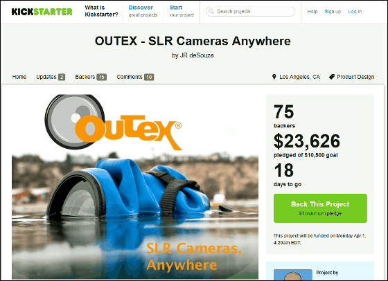Open the Help link
Image resolution: width=388 pixels, height=281 pixels.
coord(312,11)
